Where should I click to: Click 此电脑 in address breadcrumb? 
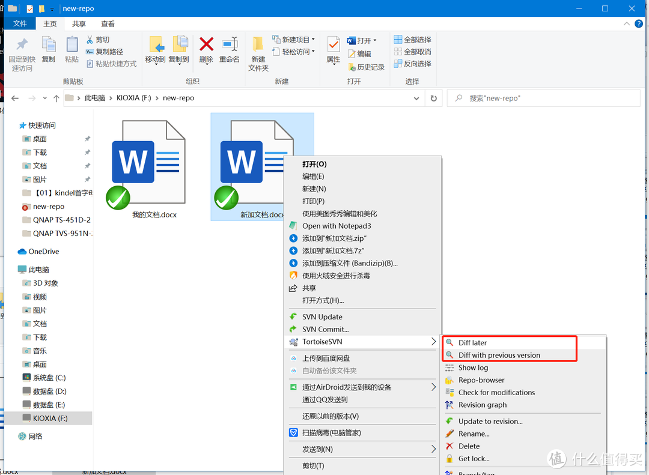[95, 98]
